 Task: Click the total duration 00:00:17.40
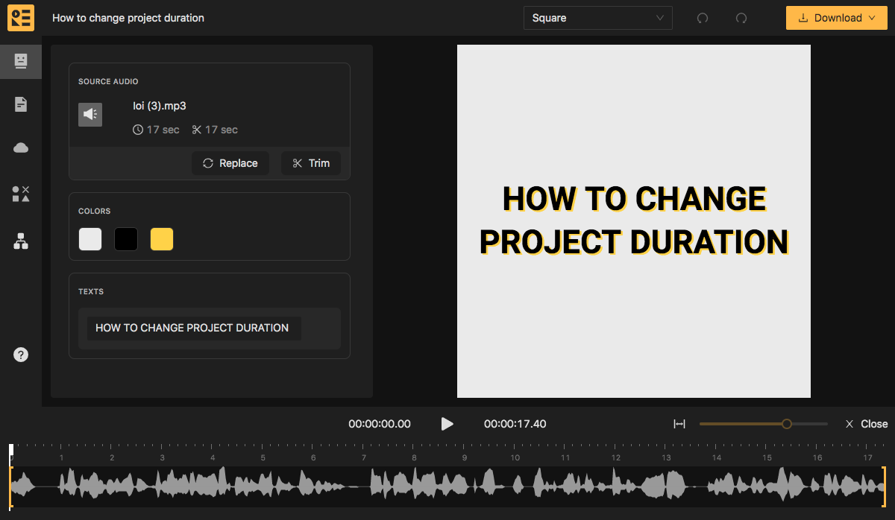(x=515, y=424)
